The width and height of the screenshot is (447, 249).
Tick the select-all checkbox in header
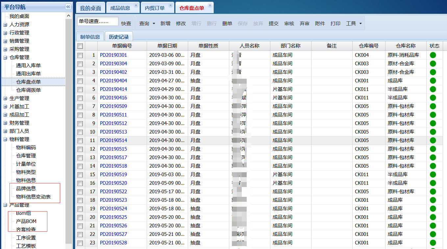pos(80,46)
